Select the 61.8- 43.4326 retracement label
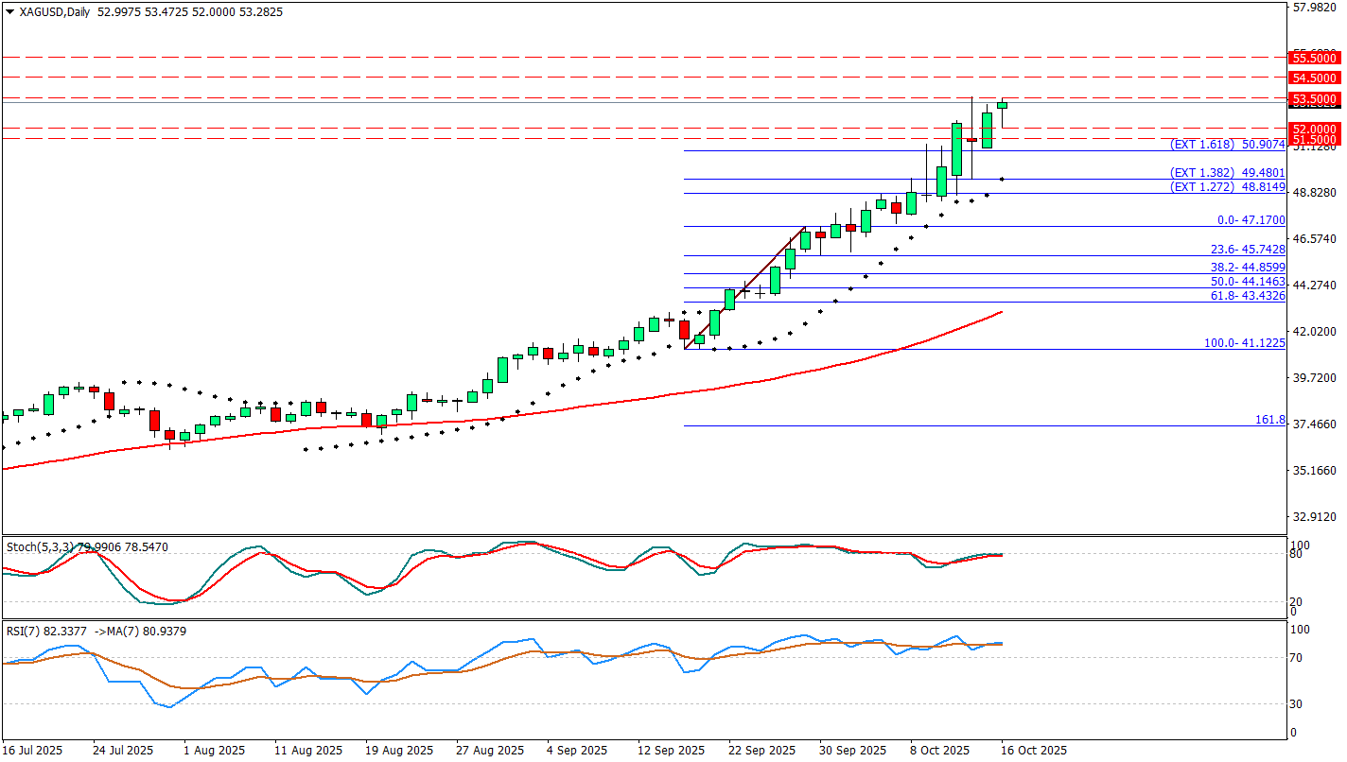1347x762 pixels. (x=1248, y=296)
